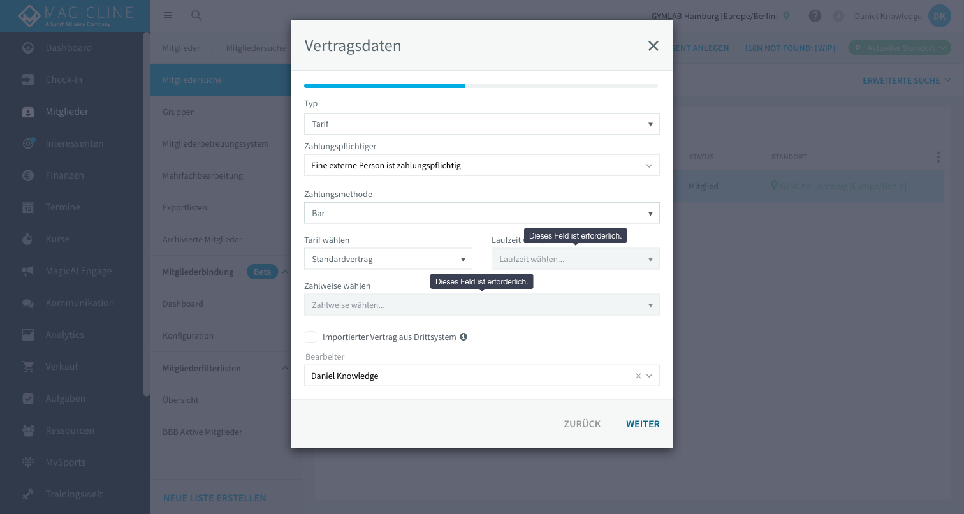Click the ZURÜCK button
Screen dimensions: 964x514
click(582, 424)
